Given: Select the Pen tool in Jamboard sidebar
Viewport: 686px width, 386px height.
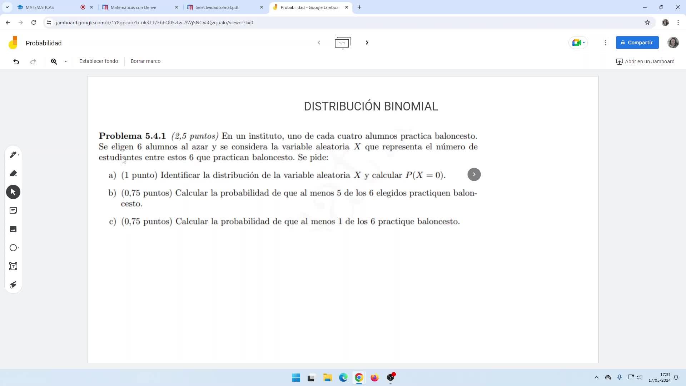Looking at the screenshot, I should pyautogui.click(x=13, y=155).
